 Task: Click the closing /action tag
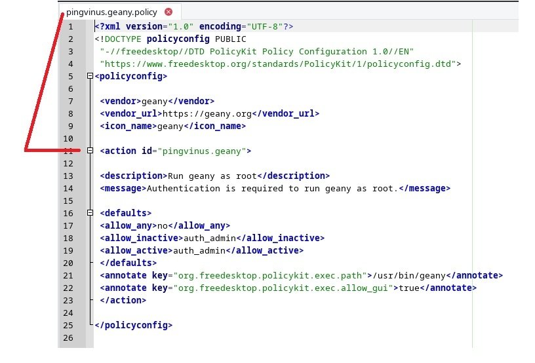(123, 300)
